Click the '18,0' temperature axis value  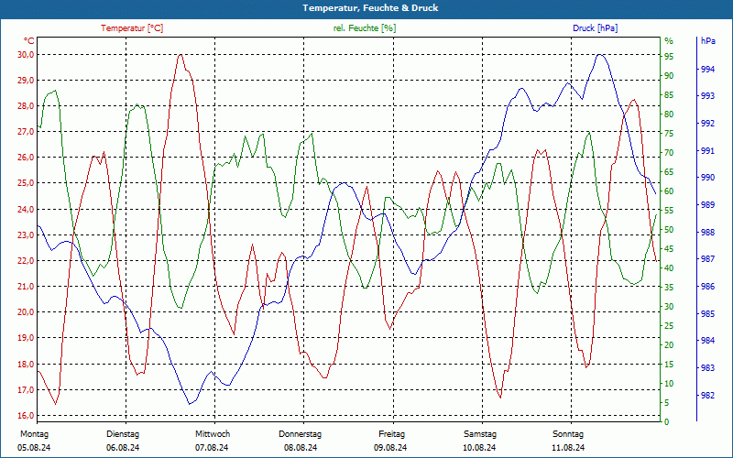(26, 364)
